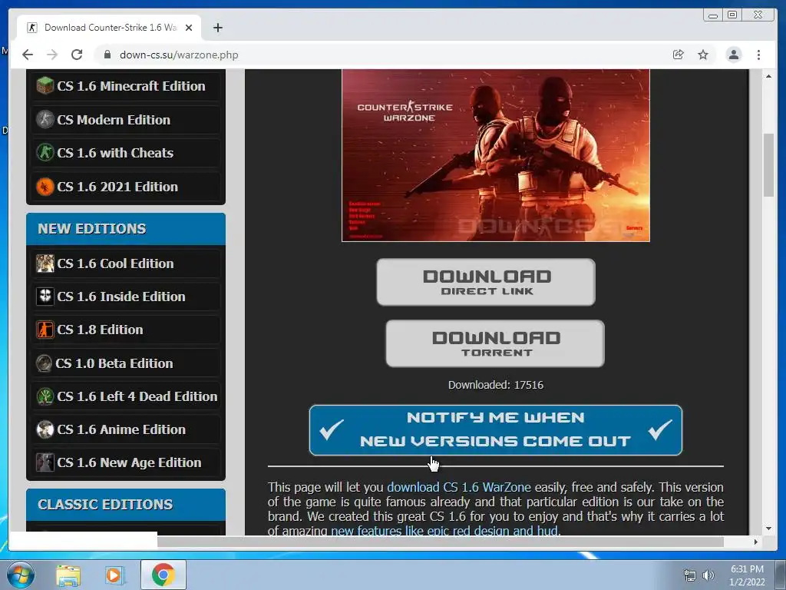Open File Explorer from taskbar
Image resolution: width=786 pixels, height=590 pixels.
point(68,575)
